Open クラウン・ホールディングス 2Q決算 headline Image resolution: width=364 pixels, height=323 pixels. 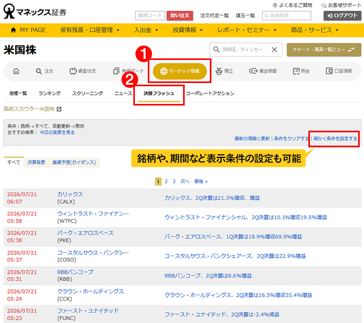(238, 295)
